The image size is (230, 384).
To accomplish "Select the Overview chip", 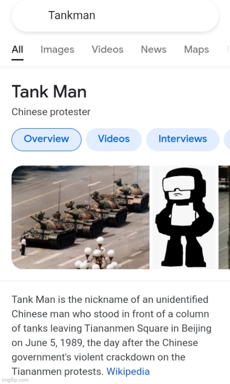I will (x=46, y=139).
